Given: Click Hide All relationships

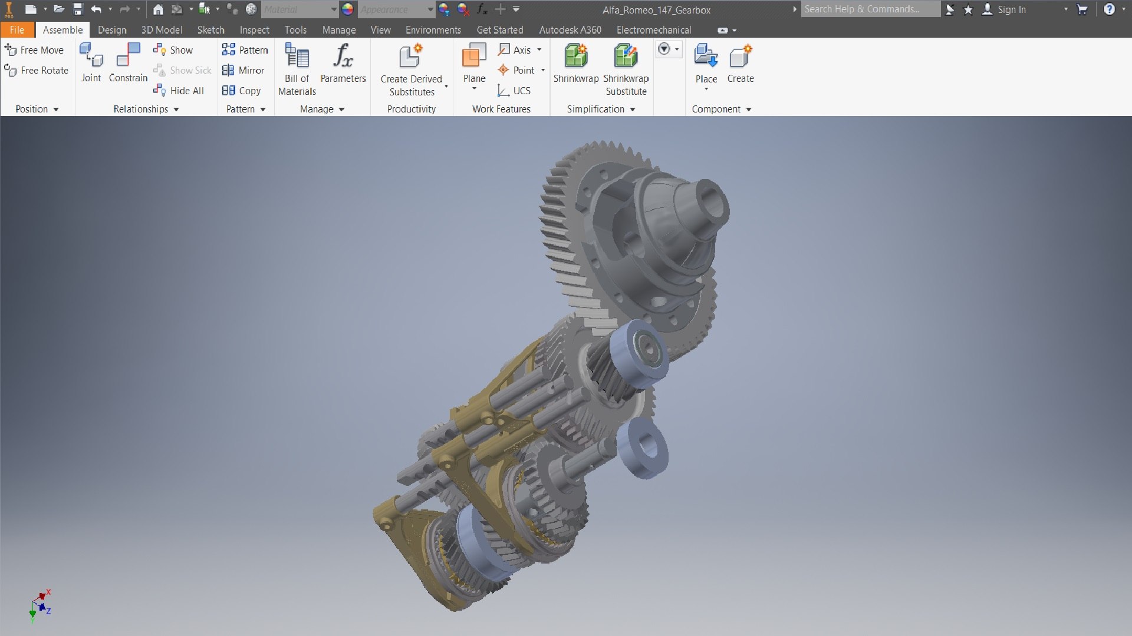Looking at the screenshot, I should pyautogui.click(x=179, y=91).
